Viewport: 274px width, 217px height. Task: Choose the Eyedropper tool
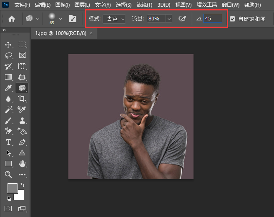point(8,88)
